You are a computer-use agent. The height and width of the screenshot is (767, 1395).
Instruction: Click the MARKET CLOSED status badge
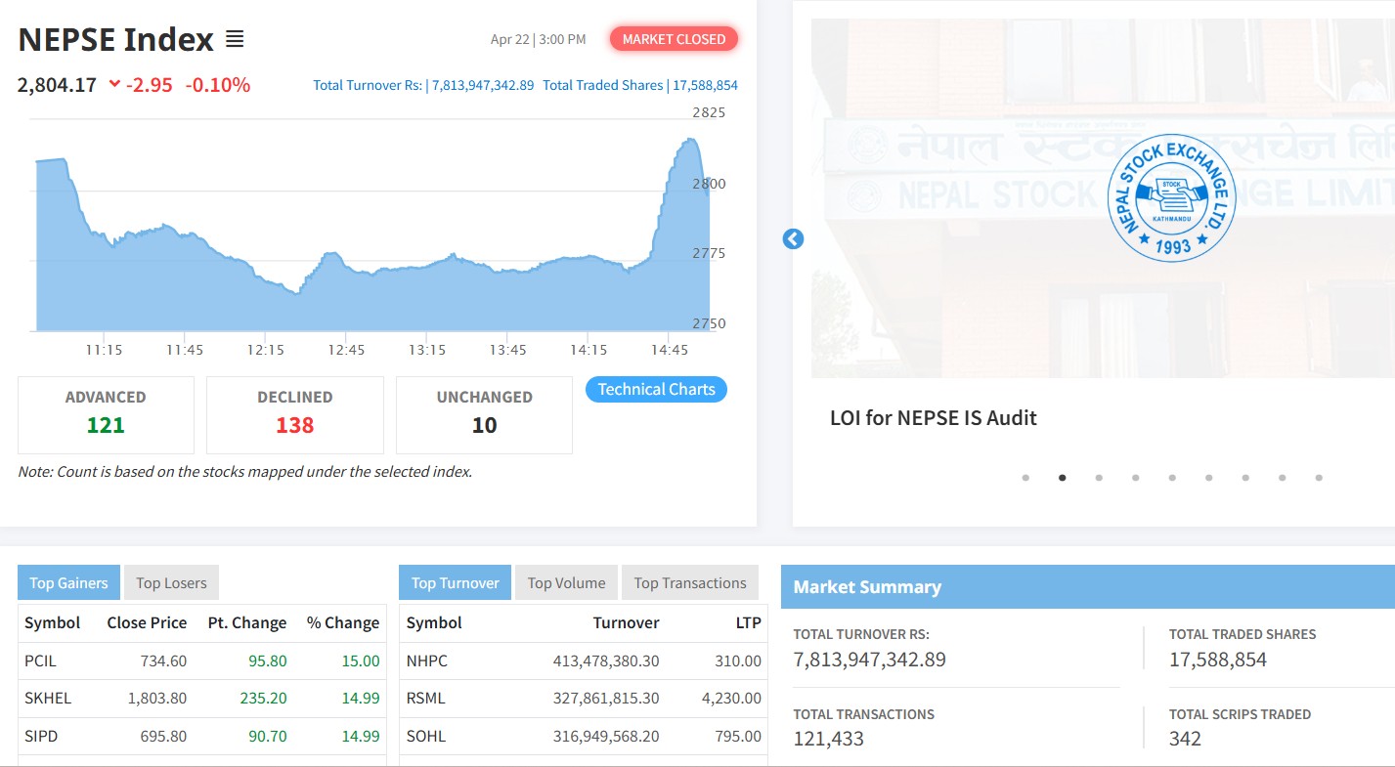[x=674, y=39]
